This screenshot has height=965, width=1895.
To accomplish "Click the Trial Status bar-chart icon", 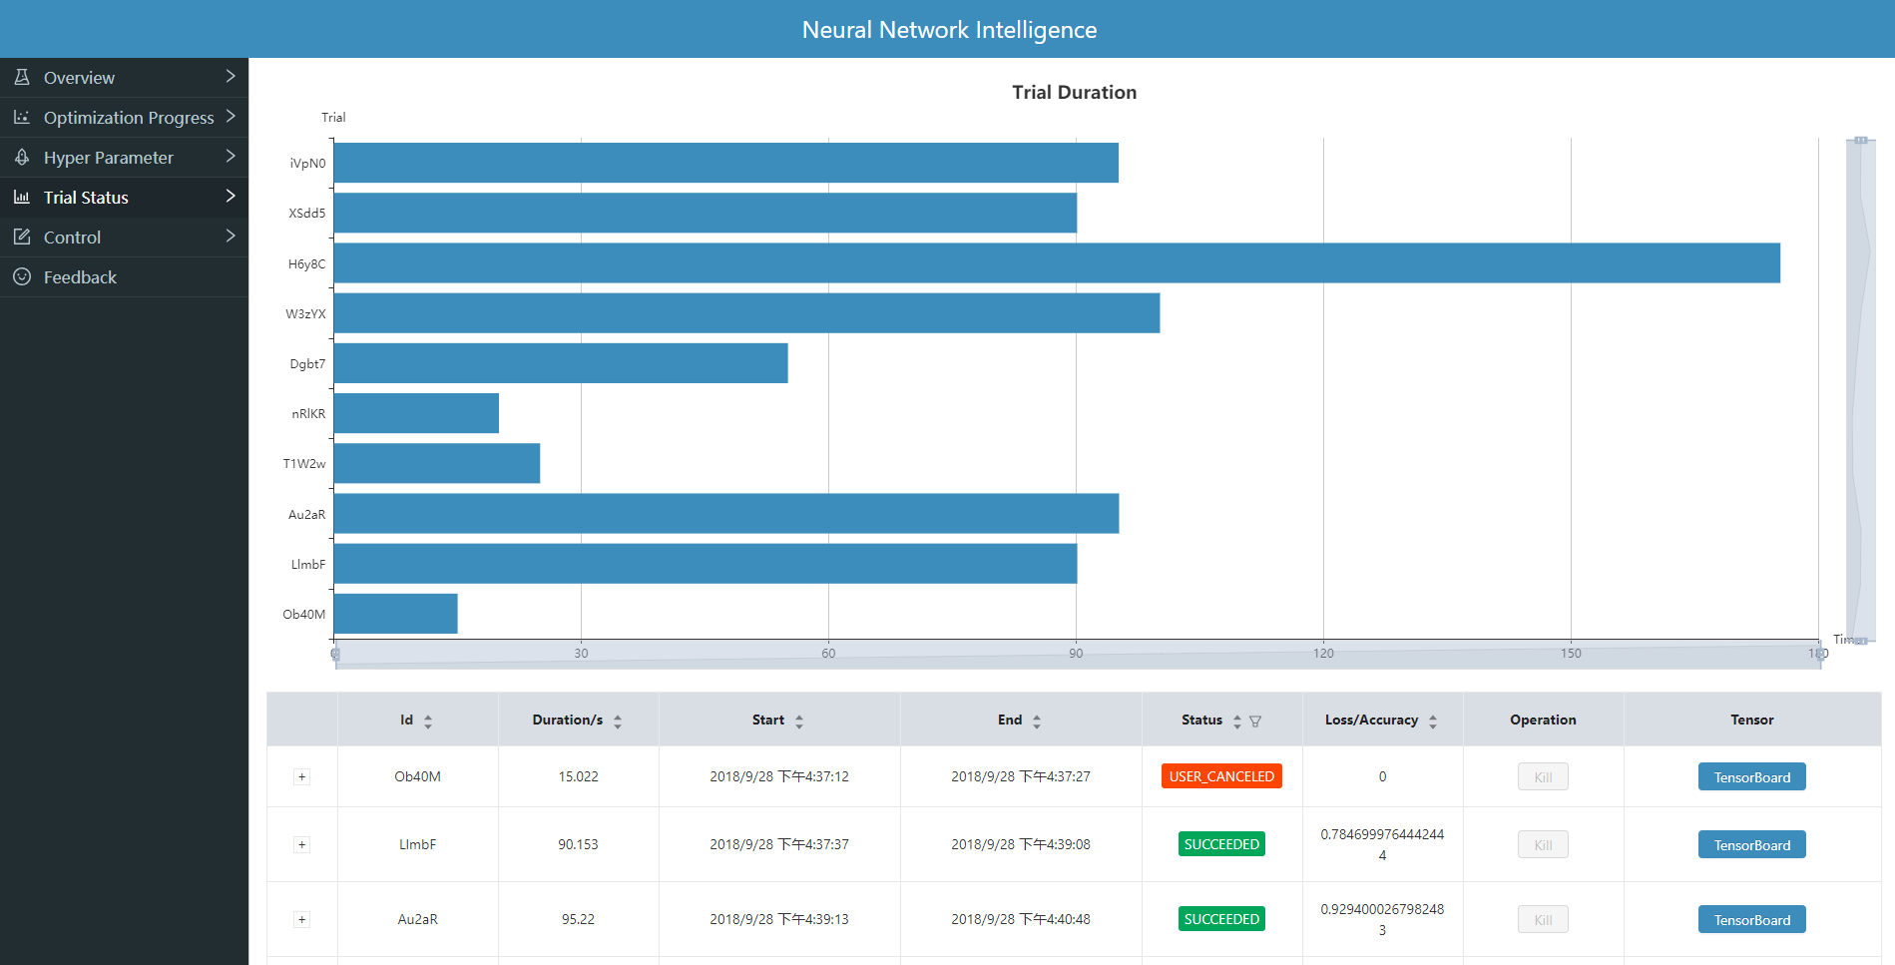I will 22,197.
